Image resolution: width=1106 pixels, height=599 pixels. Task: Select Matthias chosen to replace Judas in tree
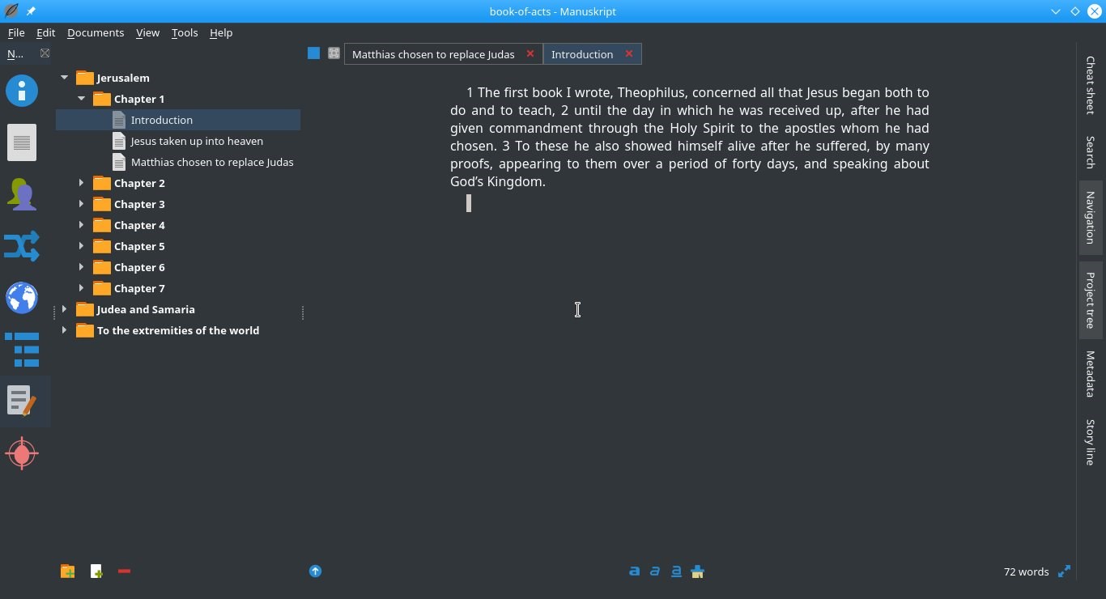pyautogui.click(x=178, y=162)
